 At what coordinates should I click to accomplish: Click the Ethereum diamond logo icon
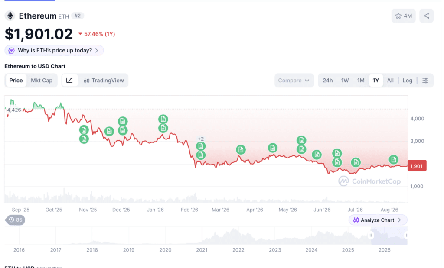(x=10, y=16)
